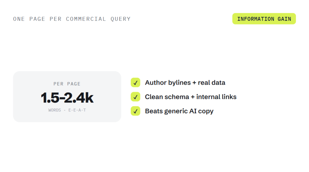Select the 1.5-2.4k figure
Viewport: 309px width, 172px height.
pos(67,98)
